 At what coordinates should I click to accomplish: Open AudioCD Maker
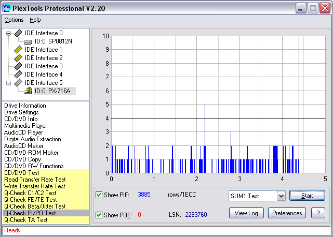23,146
